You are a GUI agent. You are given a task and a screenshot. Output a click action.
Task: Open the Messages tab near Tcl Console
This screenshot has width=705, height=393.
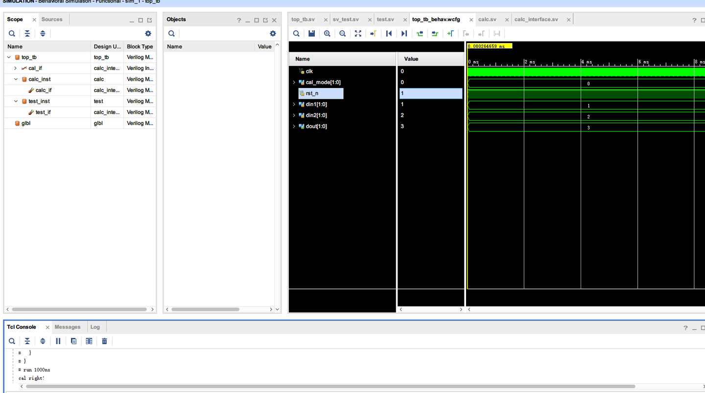point(68,327)
